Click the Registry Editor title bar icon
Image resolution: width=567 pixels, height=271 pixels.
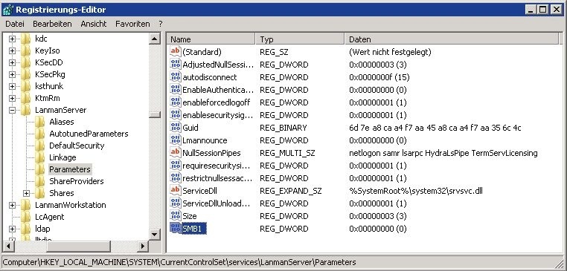pyautogui.click(x=8, y=10)
